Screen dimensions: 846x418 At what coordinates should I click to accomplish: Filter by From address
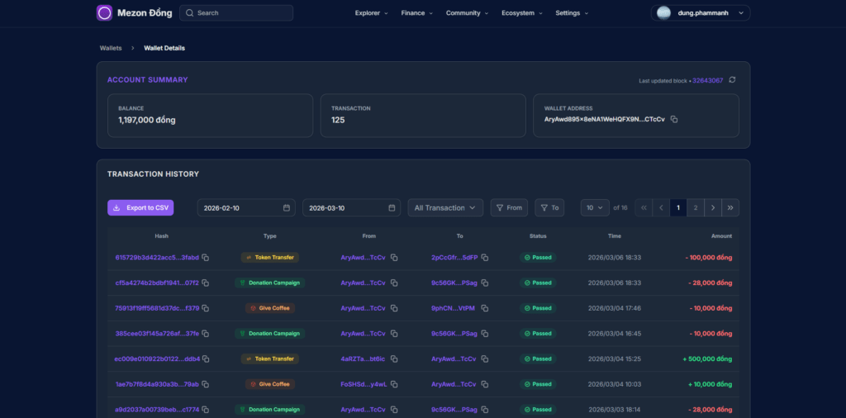tap(509, 208)
